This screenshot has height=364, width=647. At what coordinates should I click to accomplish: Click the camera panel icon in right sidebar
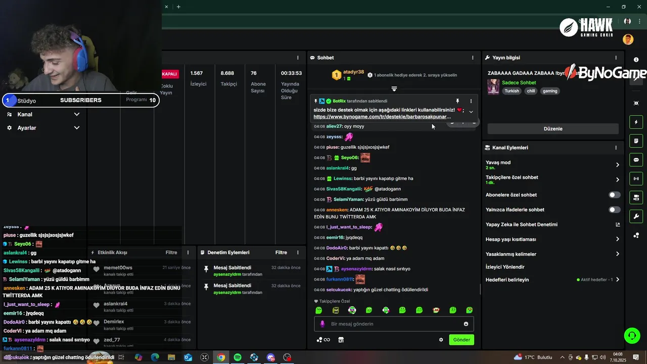tap(636, 197)
